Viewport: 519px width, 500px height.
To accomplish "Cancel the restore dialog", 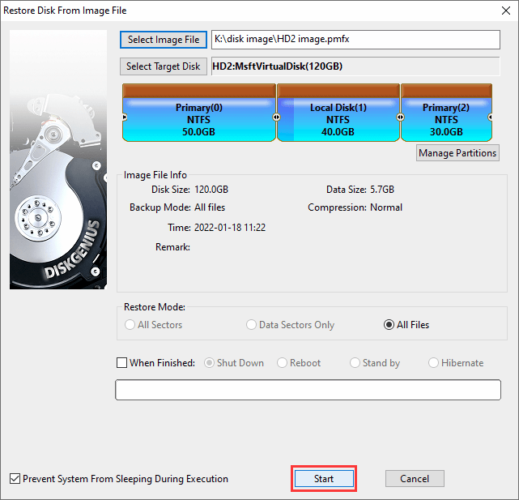I will pyautogui.click(x=414, y=479).
